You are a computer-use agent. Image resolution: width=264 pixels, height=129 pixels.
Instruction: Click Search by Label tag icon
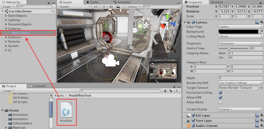[x=171, y=91]
